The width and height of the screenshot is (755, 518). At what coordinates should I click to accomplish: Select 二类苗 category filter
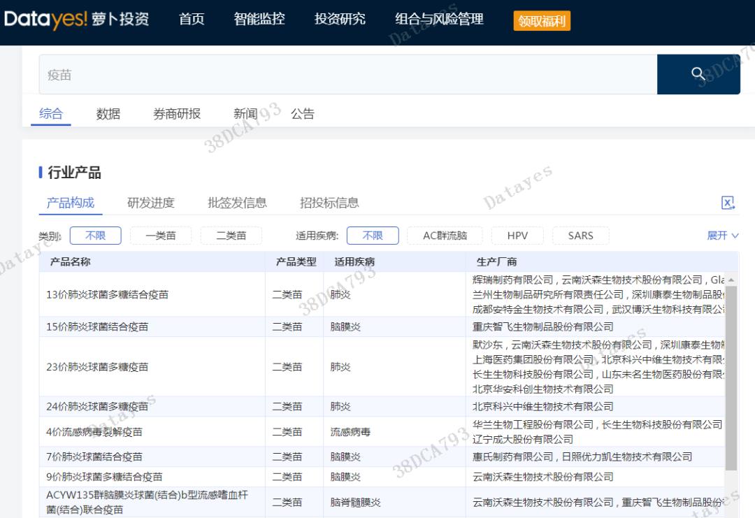point(231,236)
